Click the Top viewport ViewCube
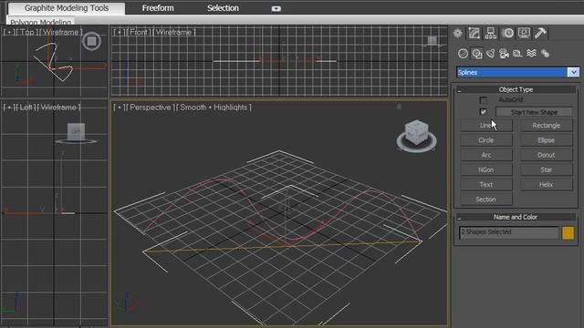Viewport: 584px width, 328px height. coord(91,41)
